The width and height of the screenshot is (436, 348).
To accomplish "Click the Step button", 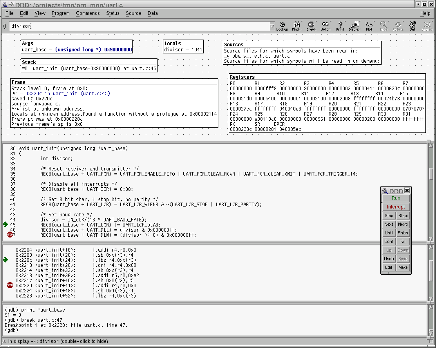I will click(389, 216).
